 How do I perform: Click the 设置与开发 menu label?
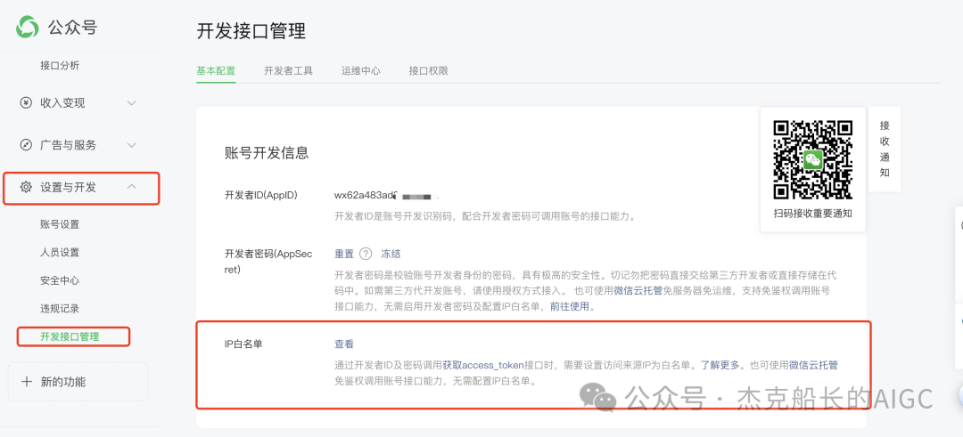pyautogui.click(x=68, y=188)
